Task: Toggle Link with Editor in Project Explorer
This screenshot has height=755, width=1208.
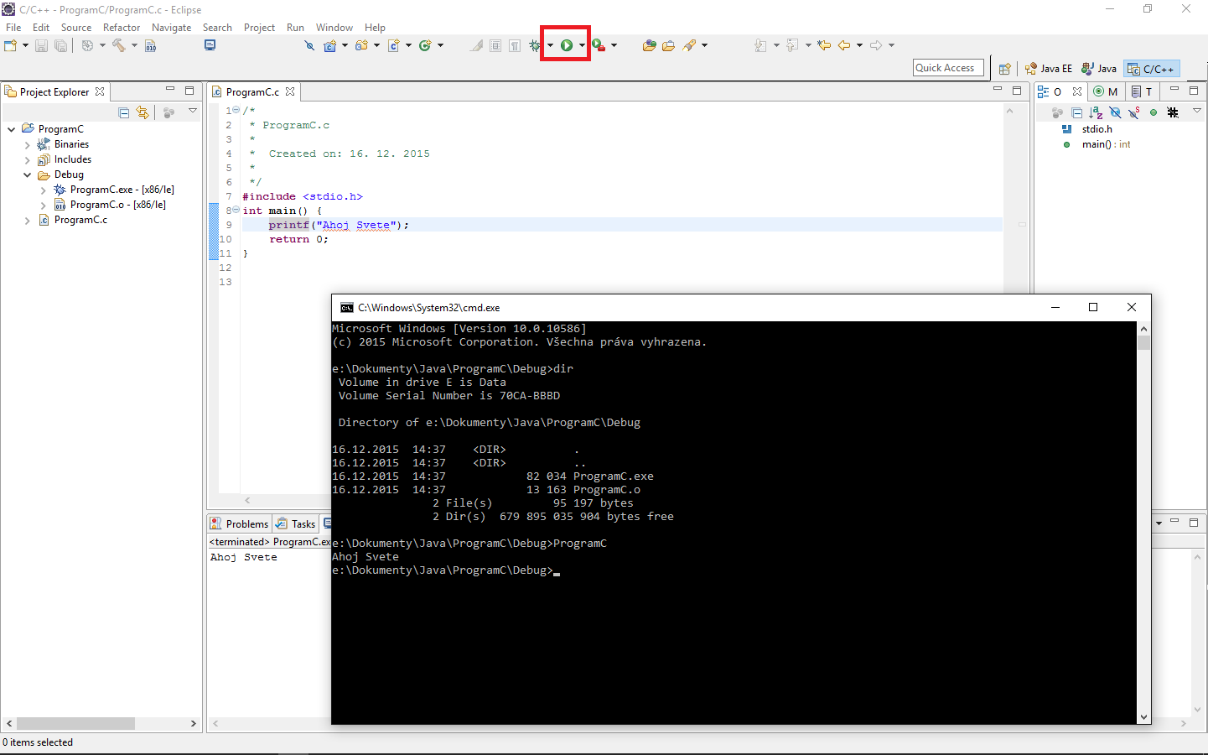Action: click(143, 112)
